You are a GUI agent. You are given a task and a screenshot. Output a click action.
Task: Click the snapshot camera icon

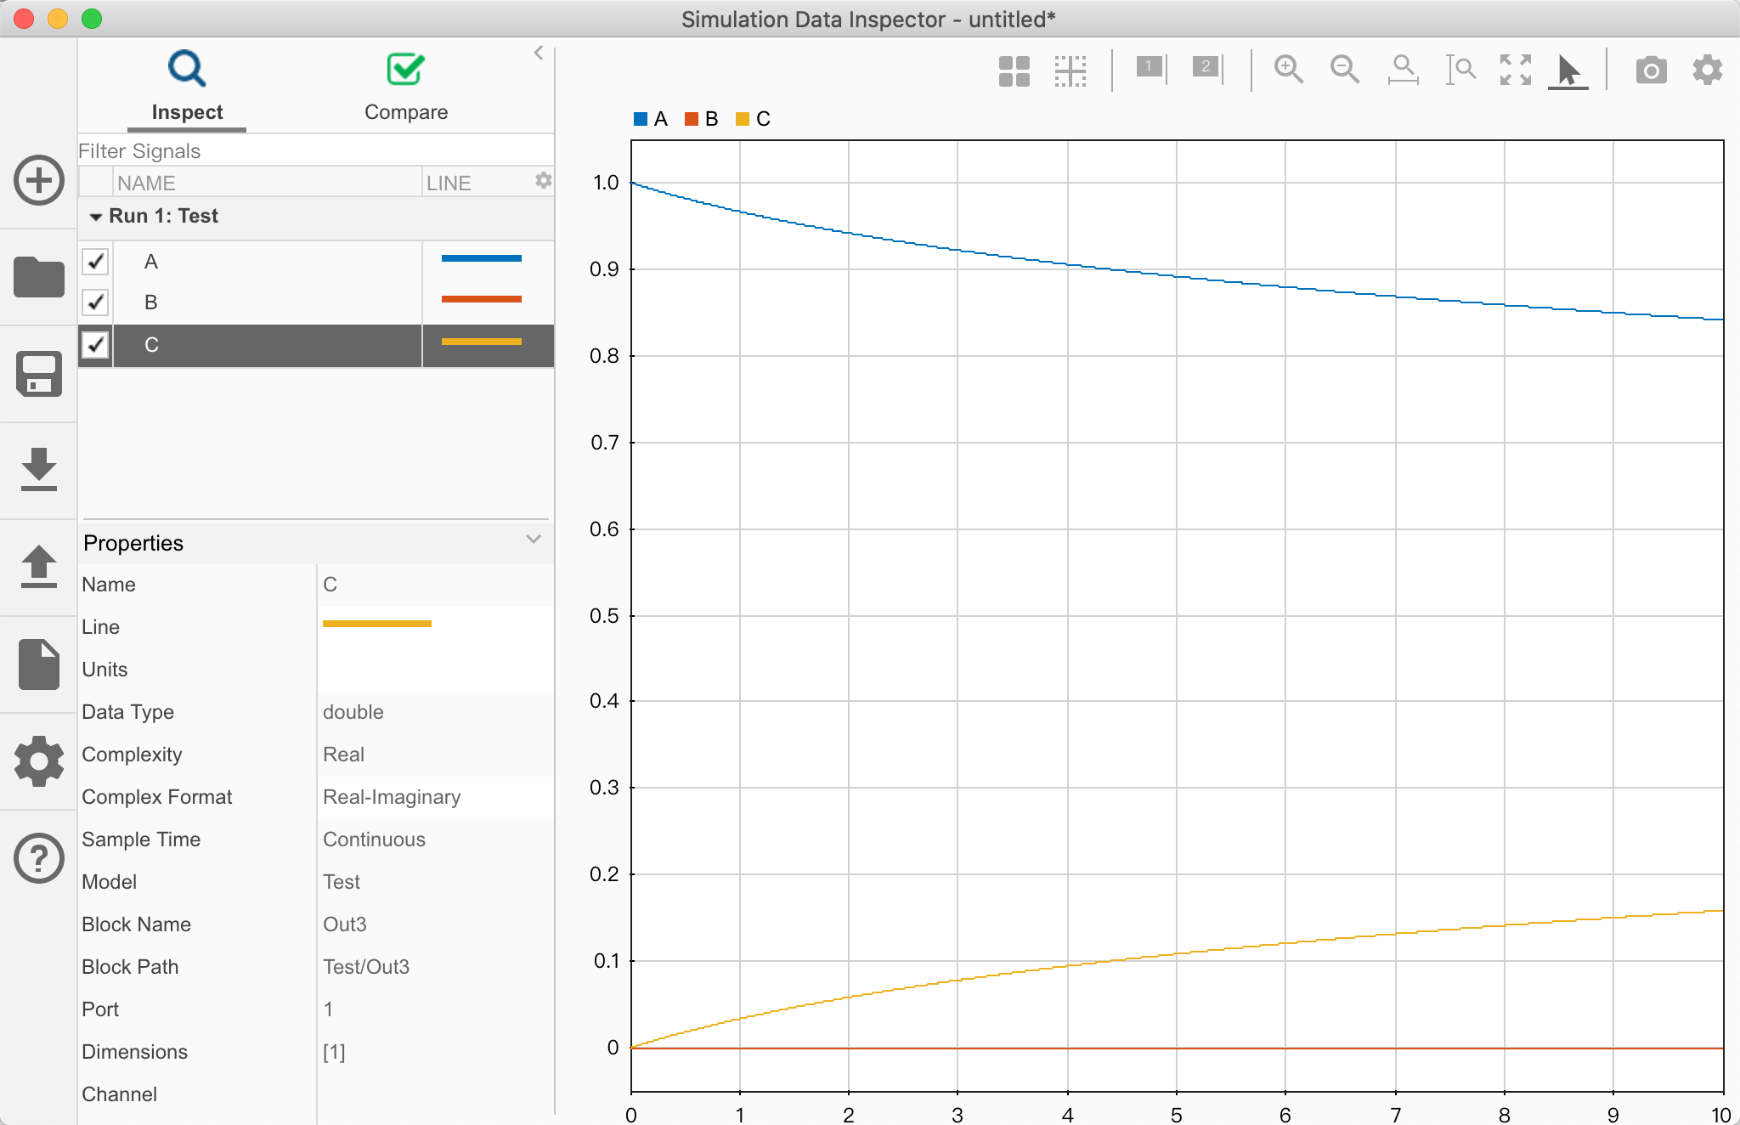1650,70
